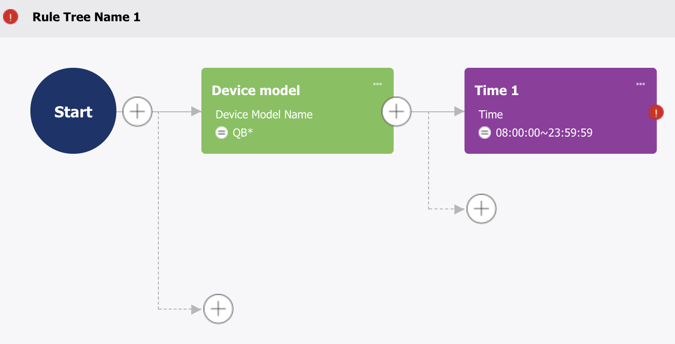Select the Time 1 node title
675x344 pixels.
coord(497,91)
